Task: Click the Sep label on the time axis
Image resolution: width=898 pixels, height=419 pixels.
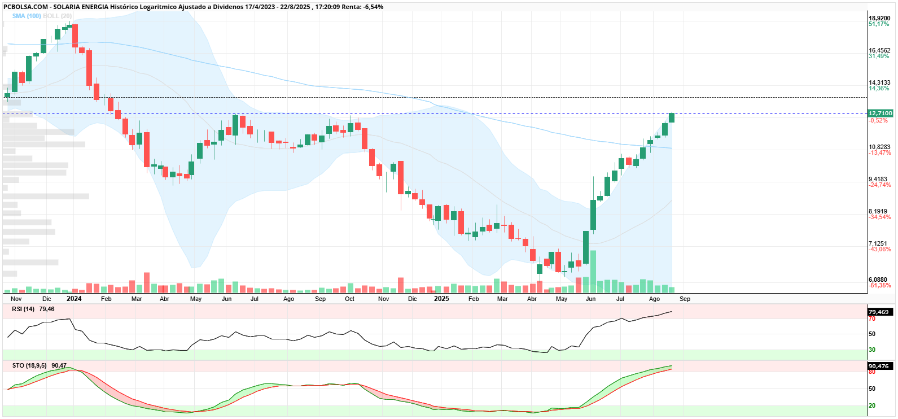Action: (x=685, y=299)
